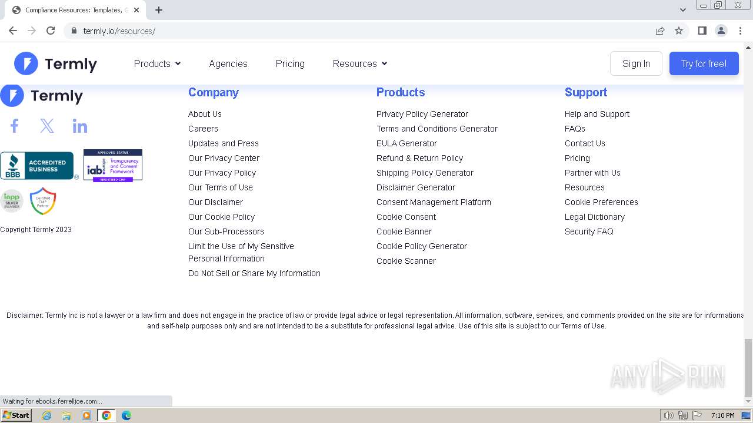753x423 pixels.
Task: Open Security FAQ link
Action: (x=589, y=231)
